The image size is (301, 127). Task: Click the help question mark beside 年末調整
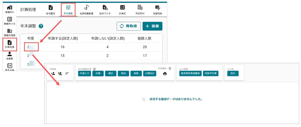pos(41,26)
